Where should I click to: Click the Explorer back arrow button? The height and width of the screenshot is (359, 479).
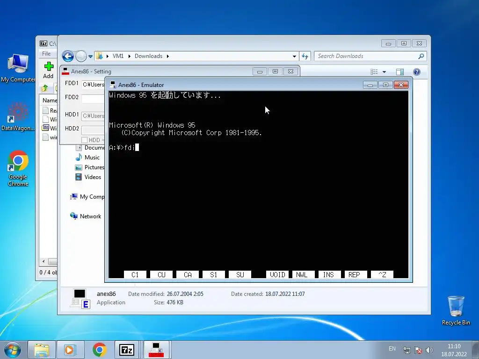coord(68,56)
